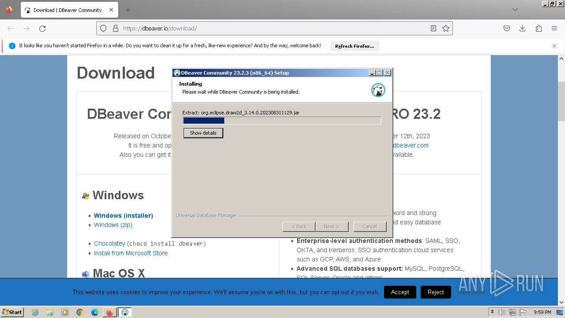Open the Pocket save icon
565x318 pixels.
[x=507, y=28]
